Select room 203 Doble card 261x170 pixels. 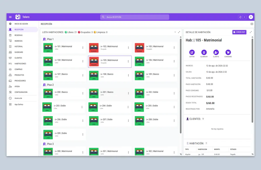point(63,107)
